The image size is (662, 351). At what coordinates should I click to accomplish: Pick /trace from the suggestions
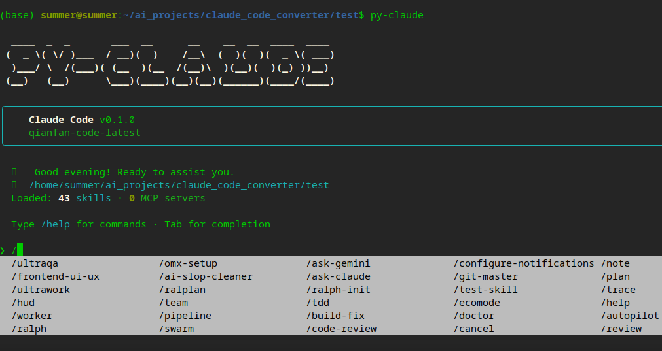pos(619,290)
